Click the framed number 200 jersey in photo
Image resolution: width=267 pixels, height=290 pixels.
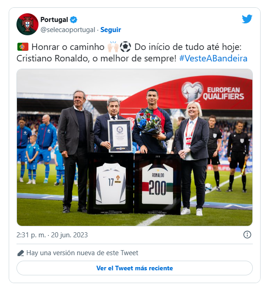pyautogui.click(x=158, y=184)
